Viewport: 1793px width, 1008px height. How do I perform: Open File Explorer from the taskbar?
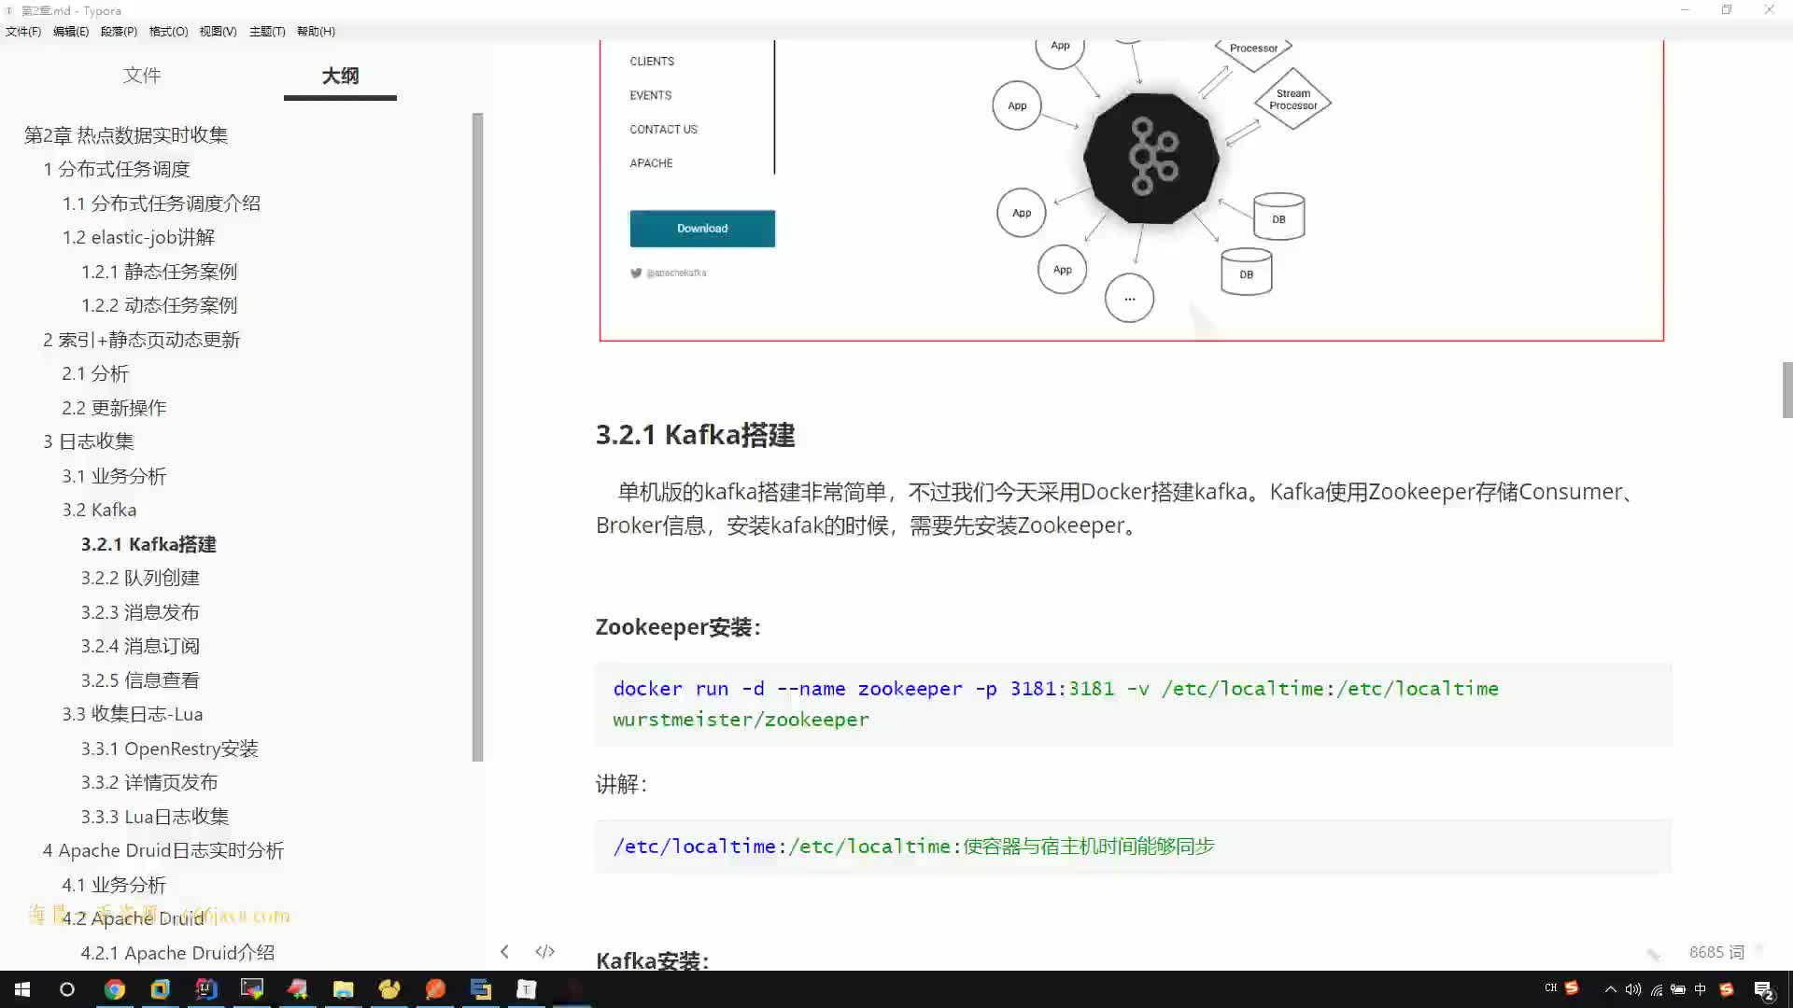click(343, 989)
